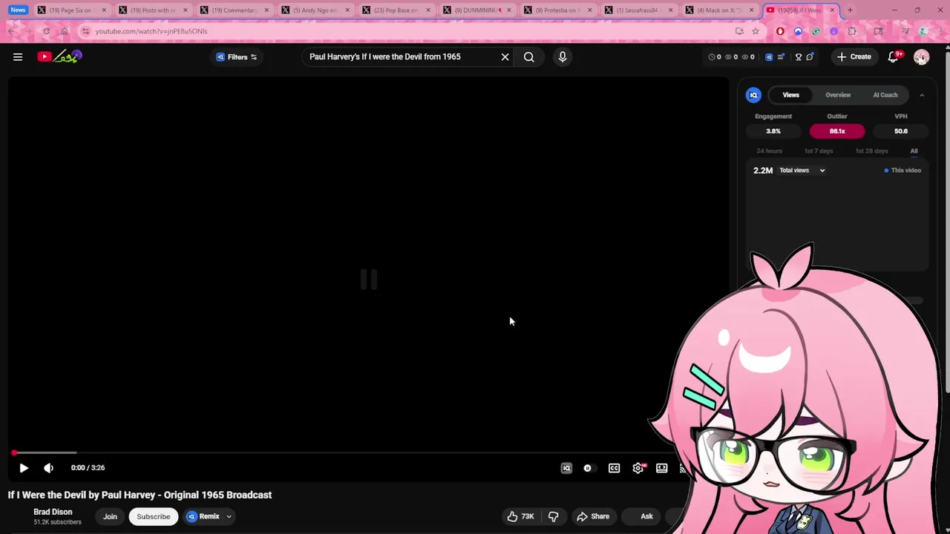This screenshot has width=950, height=534.
Task: Start voice search with the microphone icon
Action: [563, 57]
